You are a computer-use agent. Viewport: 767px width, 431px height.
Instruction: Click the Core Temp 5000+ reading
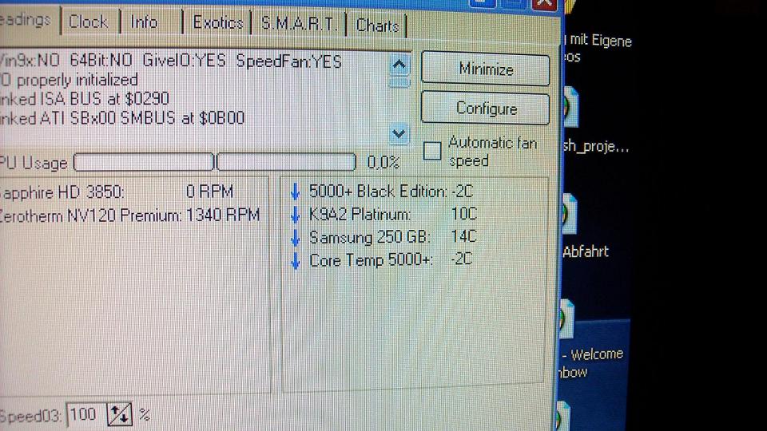click(391, 259)
